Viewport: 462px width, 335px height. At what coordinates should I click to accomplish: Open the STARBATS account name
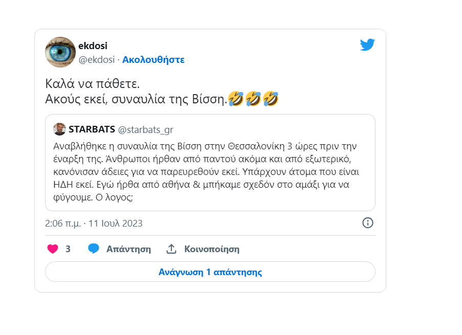(92, 129)
